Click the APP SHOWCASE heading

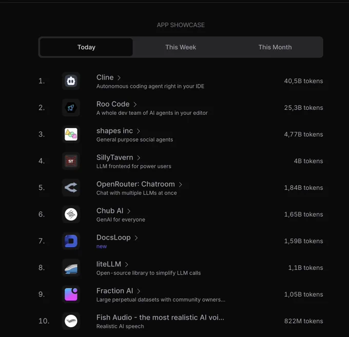coord(181,25)
